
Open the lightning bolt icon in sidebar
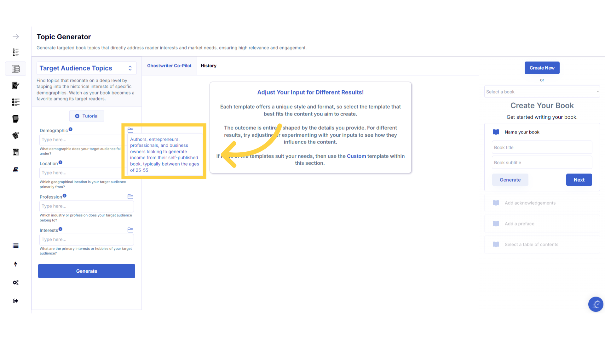click(15, 264)
